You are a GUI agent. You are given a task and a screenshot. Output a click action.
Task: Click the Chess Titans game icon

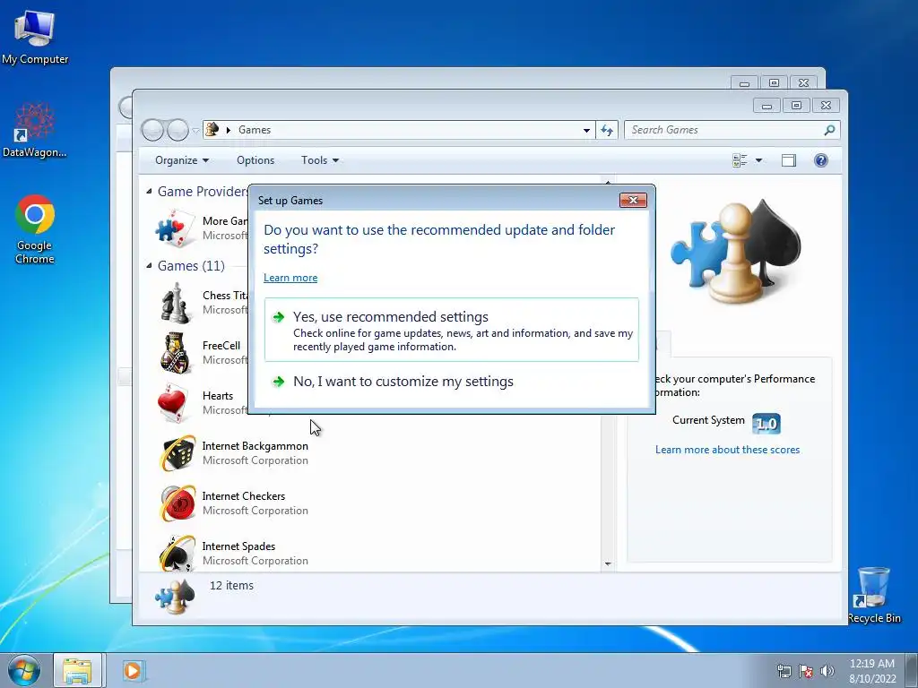[x=175, y=303]
